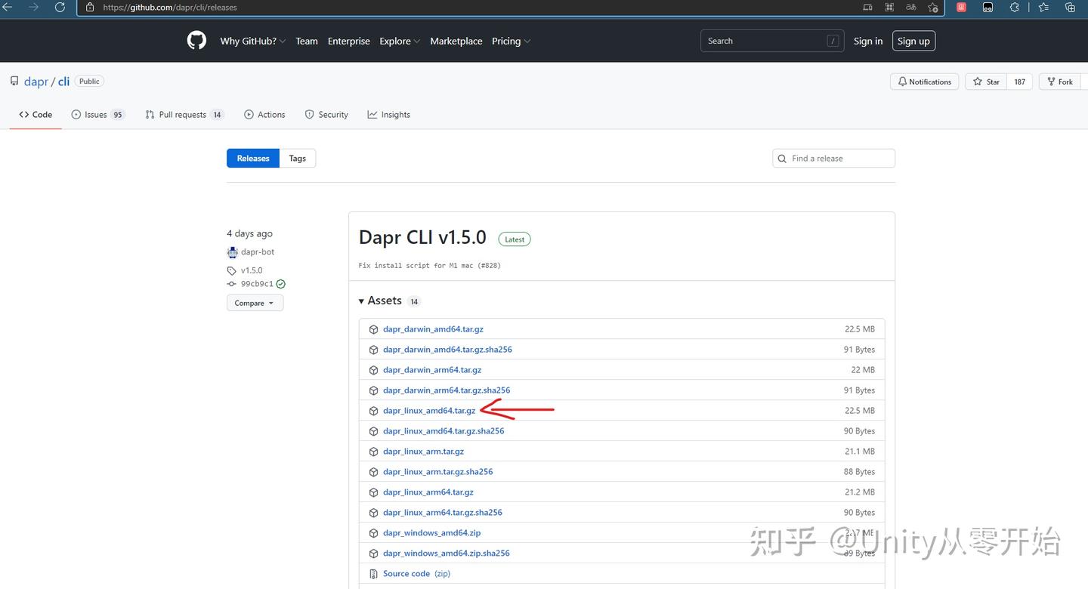This screenshot has height=589, width=1088.
Task: Fork the repository with the Fork button
Action: coord(1059,82)
